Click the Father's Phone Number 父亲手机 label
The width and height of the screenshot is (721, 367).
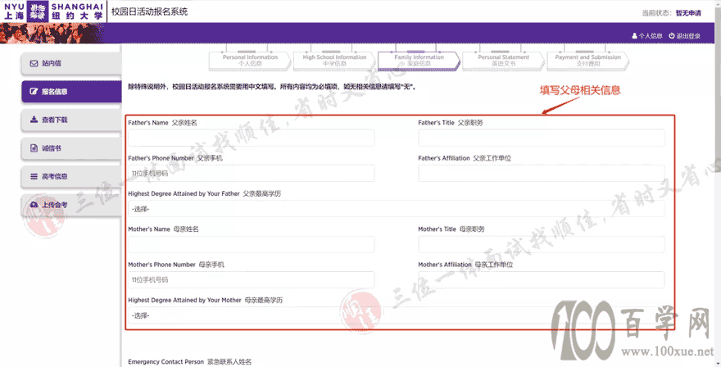point(175,158)
